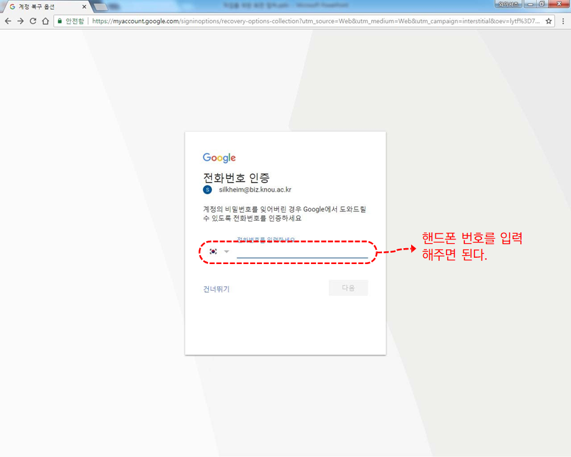Click the Google logo on the card
Viewport: 571px width, 457px height.
220,158
